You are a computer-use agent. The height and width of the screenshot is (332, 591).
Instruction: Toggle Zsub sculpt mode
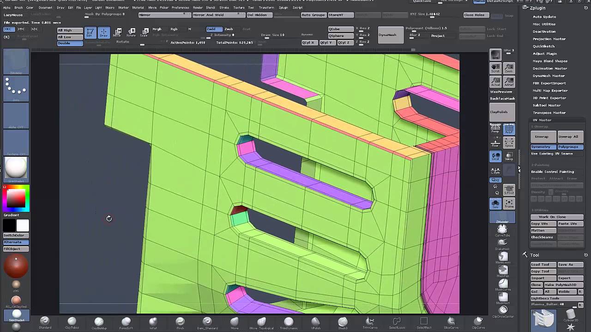point(229,29)
